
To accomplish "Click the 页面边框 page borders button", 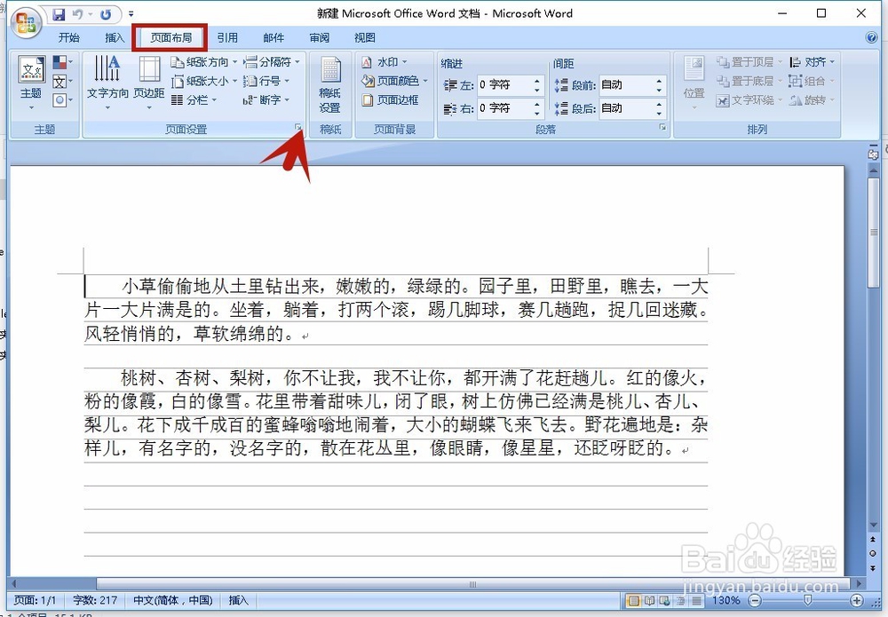I will (390, 100).
